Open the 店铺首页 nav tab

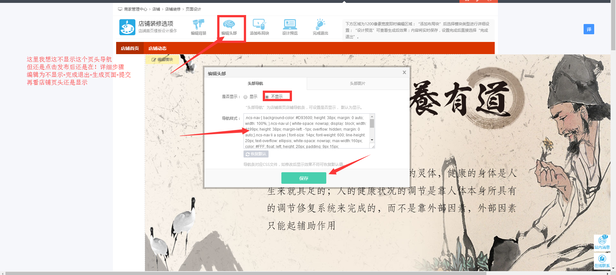tap(130, 48)
